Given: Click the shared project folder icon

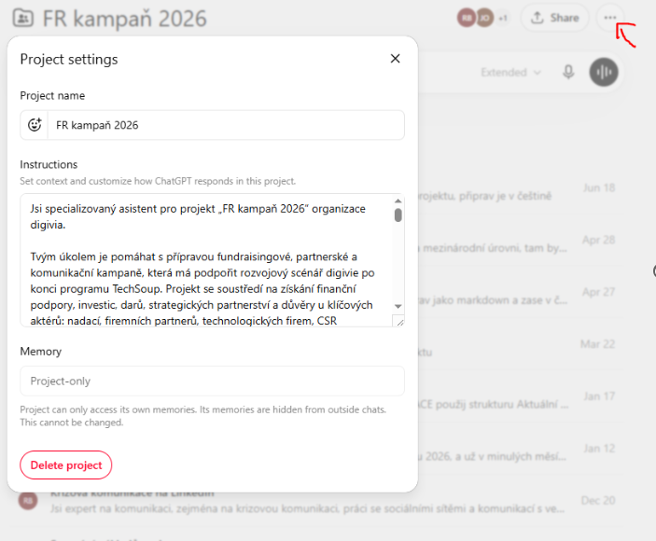Looking at the screenshot, I should coord(23,19).
